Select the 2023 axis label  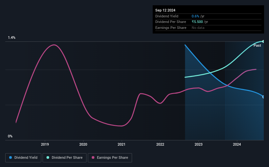pos(199,144)
